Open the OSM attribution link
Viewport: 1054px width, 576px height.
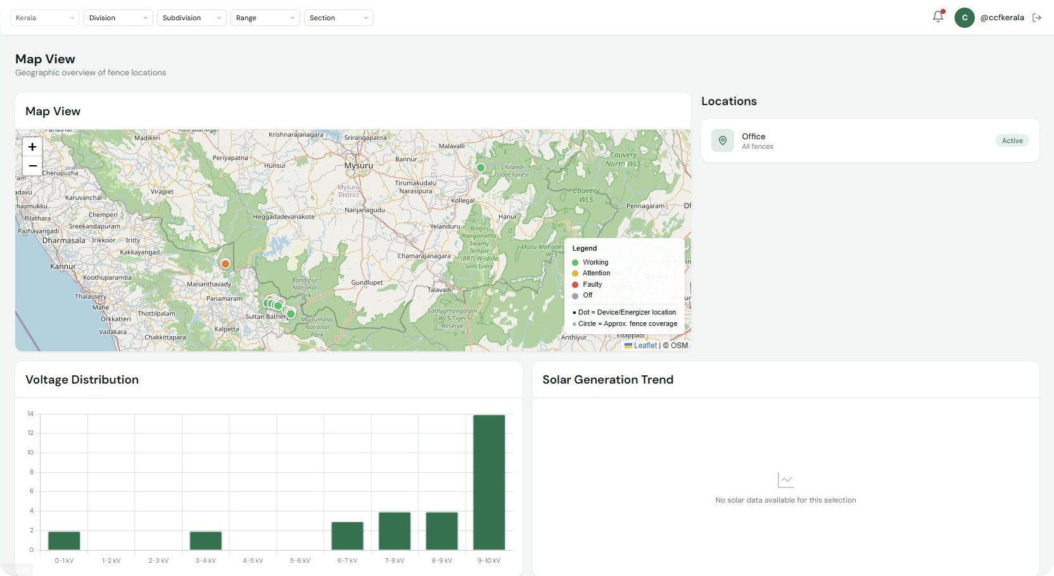click(679, 346)
